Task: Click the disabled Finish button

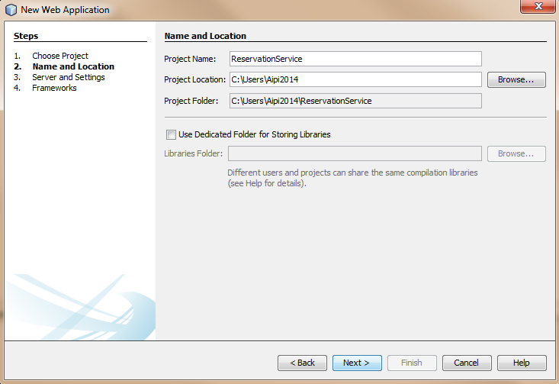Action: click(412, 363)
